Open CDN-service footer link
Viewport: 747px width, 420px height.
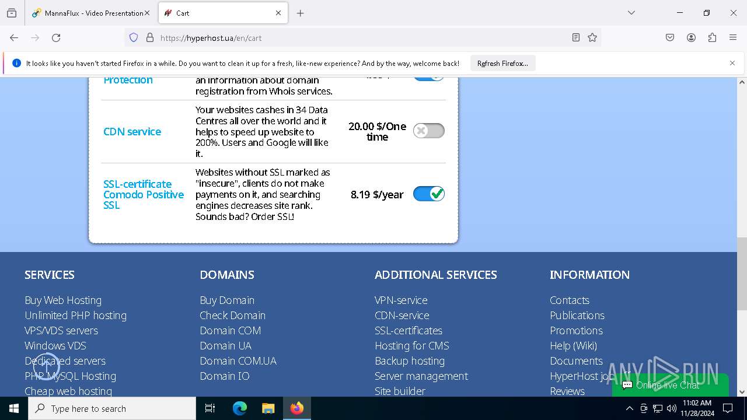[x=402, y=315]
